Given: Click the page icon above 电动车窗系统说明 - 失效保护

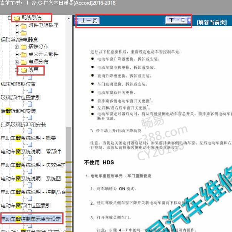Looking at the screenshot, I should [30, 158].
